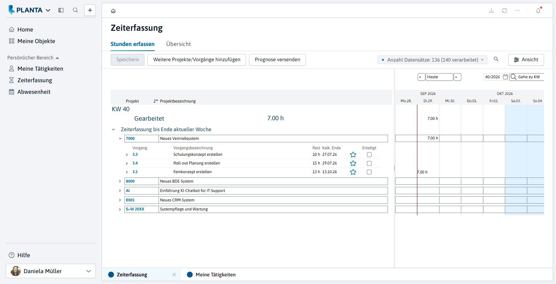Select the Stunden erfassen tab

[x=132, y=44]
